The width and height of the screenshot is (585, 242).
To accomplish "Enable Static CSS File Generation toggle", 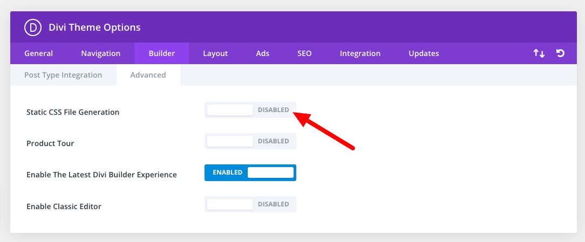I will click(250, 110).
